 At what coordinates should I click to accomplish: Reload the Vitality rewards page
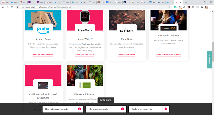tap(12, 7)
